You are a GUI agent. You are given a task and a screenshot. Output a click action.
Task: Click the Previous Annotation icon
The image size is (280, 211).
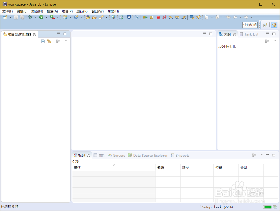point(218,17)
